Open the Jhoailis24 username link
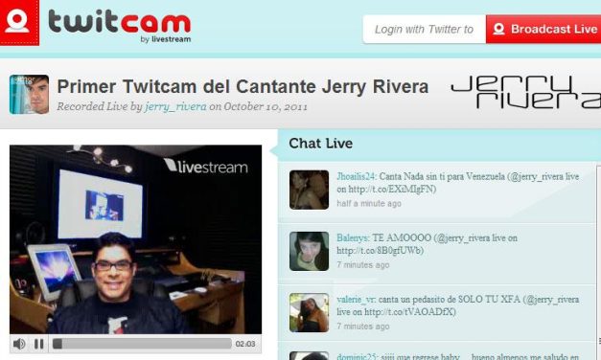The height and width of the screenshot is (360, 601). pyautogui.click(x=357, y=176)
